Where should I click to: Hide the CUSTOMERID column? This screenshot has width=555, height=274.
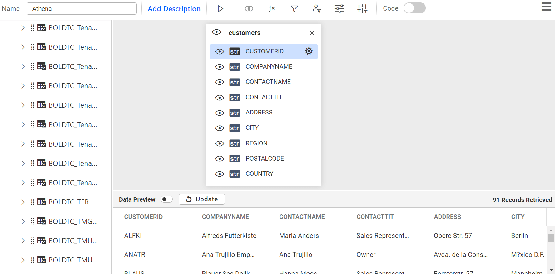[220, 51]
